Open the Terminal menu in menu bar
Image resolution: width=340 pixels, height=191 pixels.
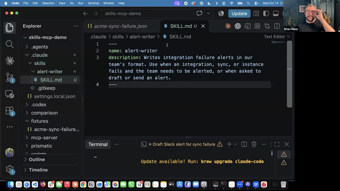coord(93,3)
